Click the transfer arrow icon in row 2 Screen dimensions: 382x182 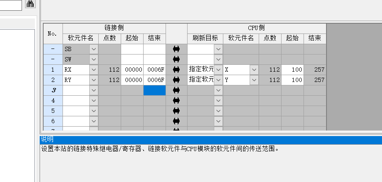[176, 80]
